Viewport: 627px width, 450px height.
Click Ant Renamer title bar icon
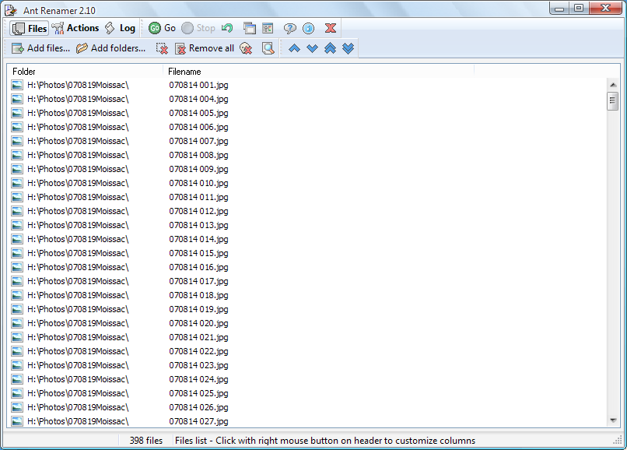point(11,10)
